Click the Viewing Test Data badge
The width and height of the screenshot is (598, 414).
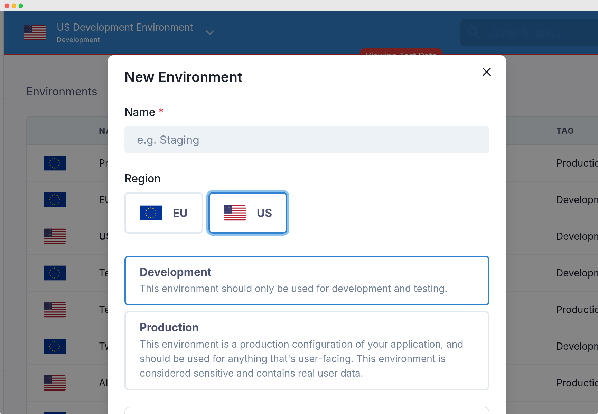pyautogui.click(x=401, y=53)
